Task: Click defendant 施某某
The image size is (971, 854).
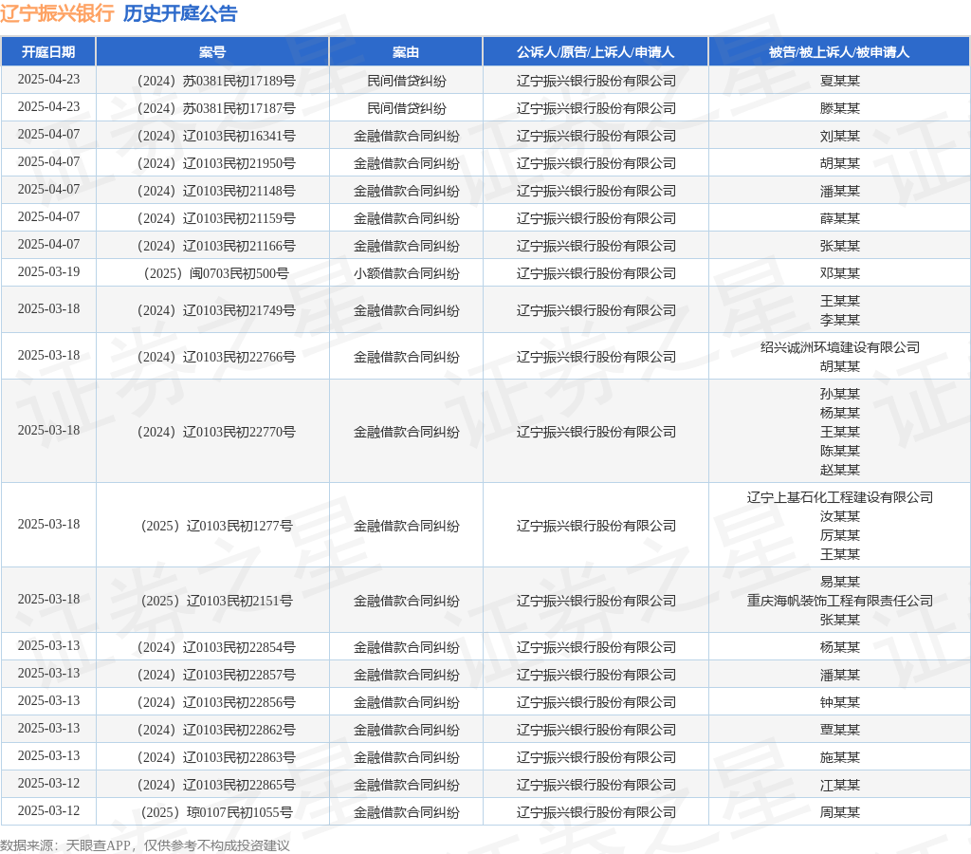Action: point(840,757)
